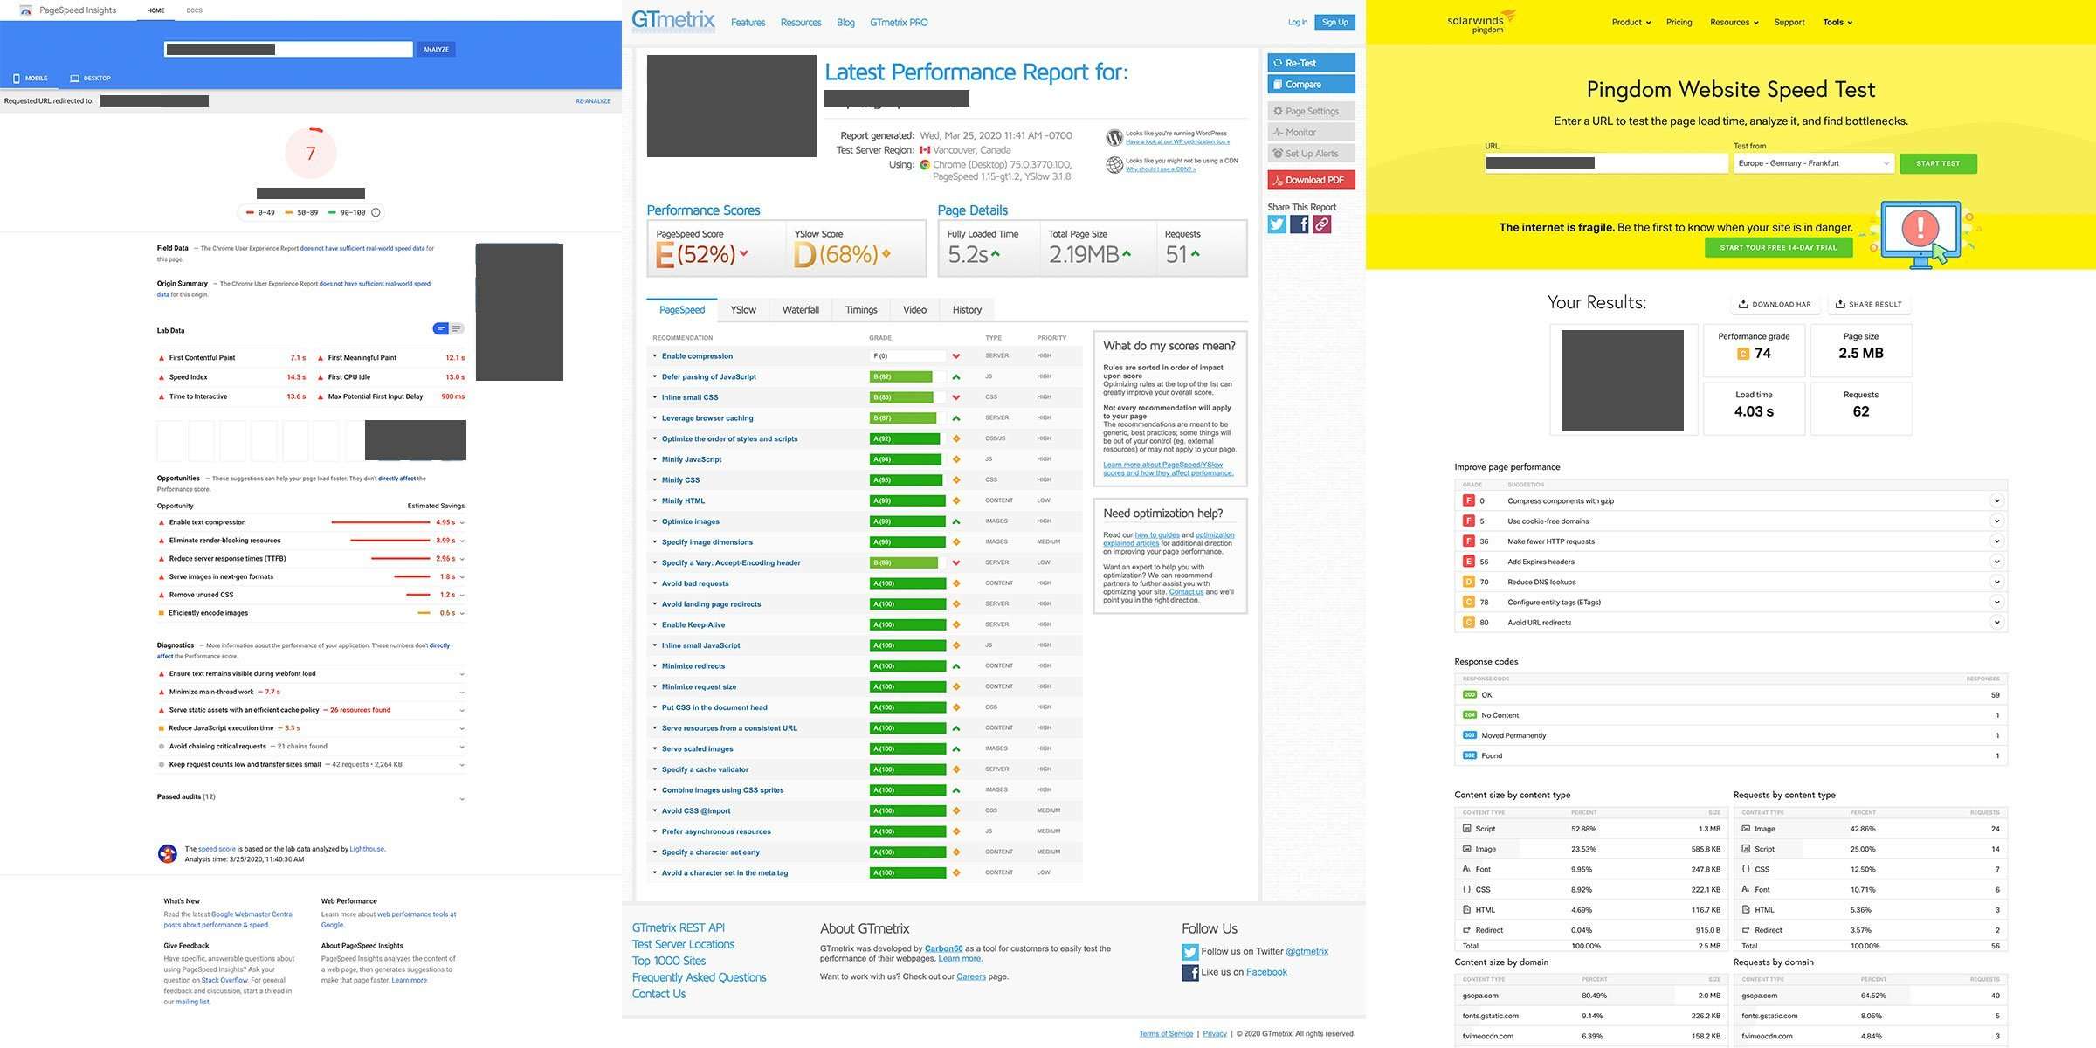This screenshot has width=2096, height=1048.
Task: Switch Lab Data to expanded list view toggle
Action: tap(456, 328)
